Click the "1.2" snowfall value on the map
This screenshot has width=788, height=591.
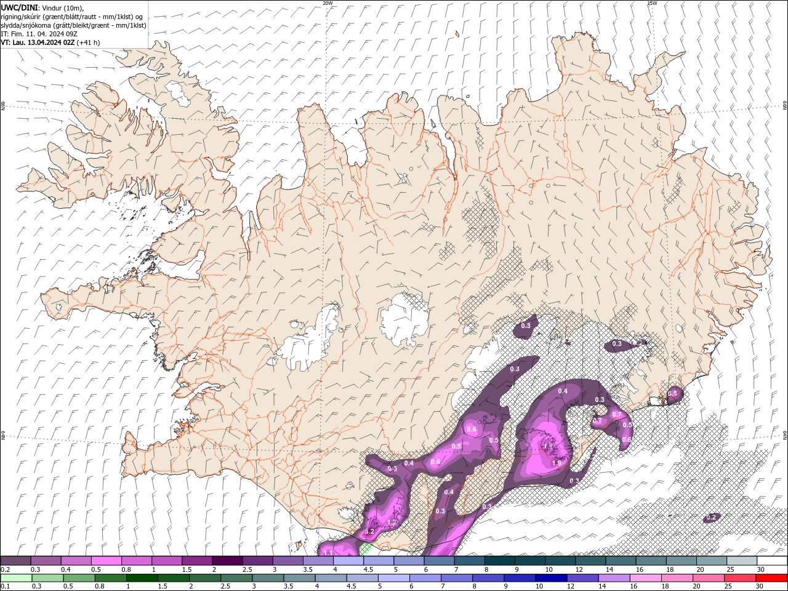point(392,522)
